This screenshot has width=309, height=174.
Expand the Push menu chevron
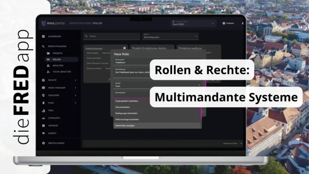tap(76, 103)
